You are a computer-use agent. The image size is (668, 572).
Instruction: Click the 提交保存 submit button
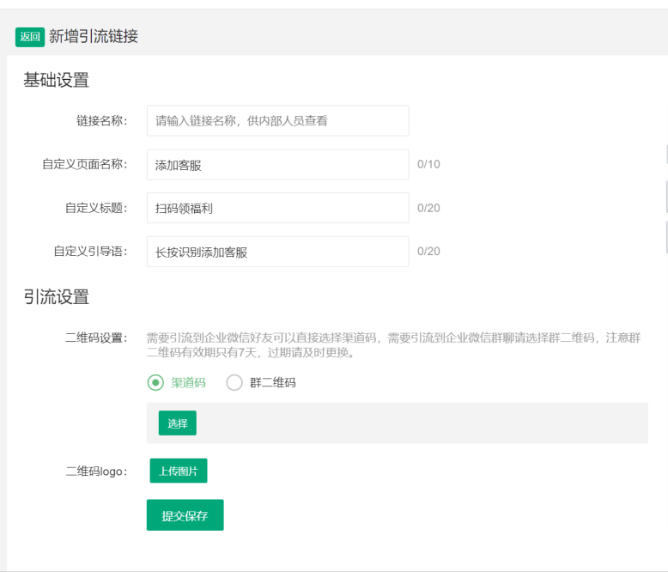pyautogui.click(x=185, y=515)
